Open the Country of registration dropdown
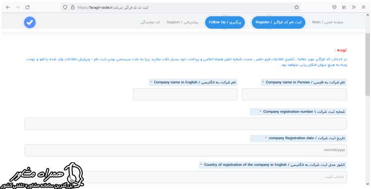371x189 pixels. 186,177
